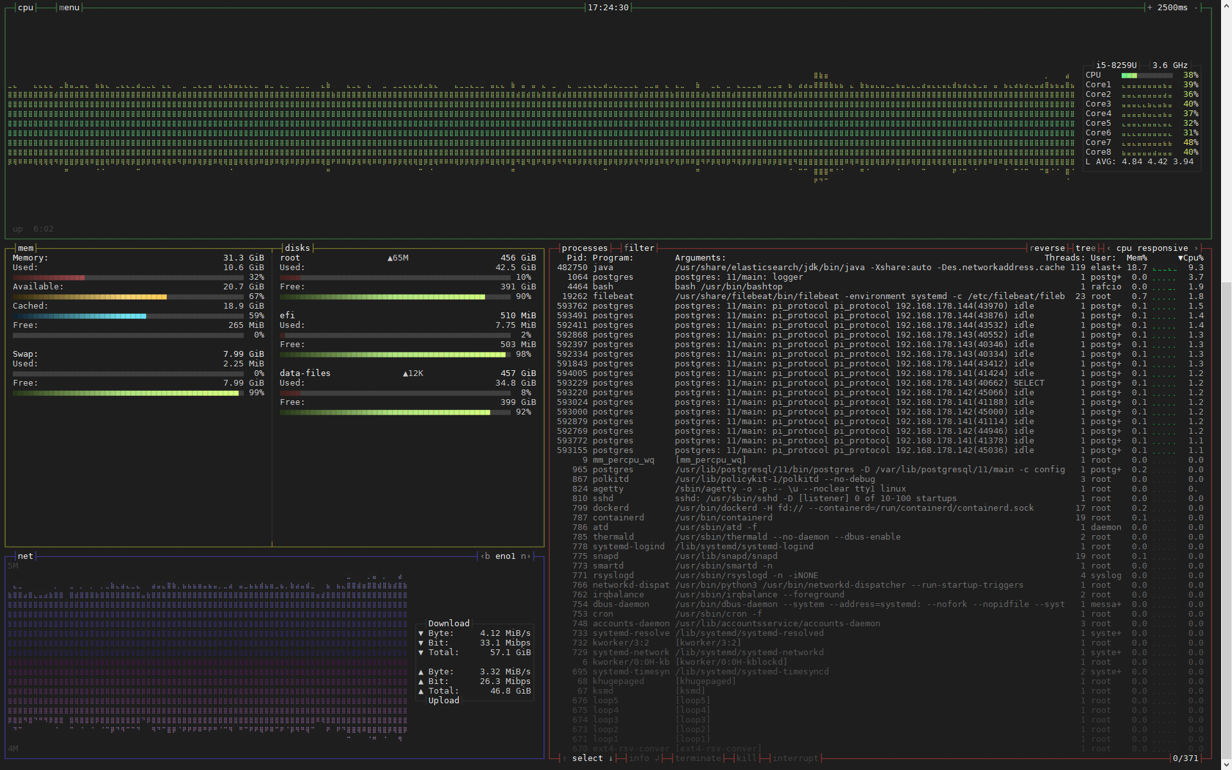Click right arrow beside cpu responsive sorting
The width and height of the screenshot is (1232, 770).
click(1196, 248)
